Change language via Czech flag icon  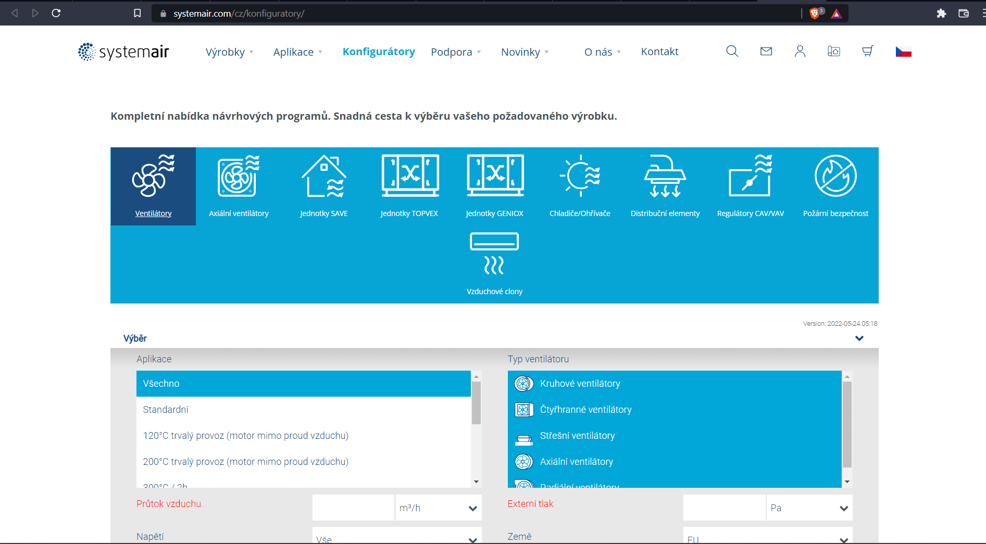pyautogui.click(x=904, y=52)
